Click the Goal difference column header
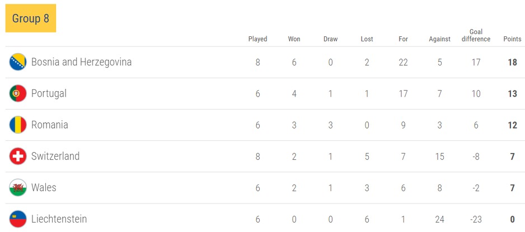The image size is (525, 232). (x=476, y=35)
